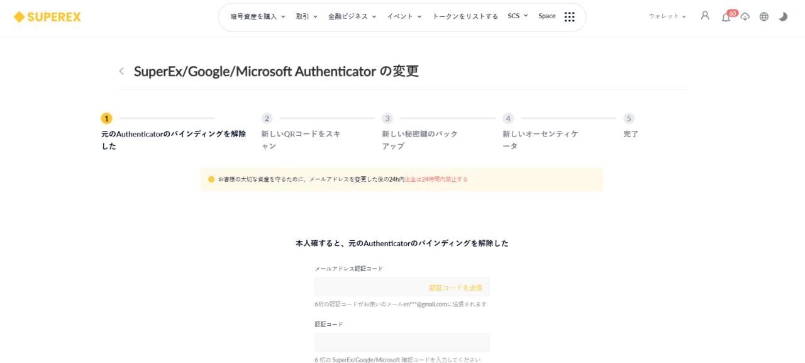Open notifications via the bell icon
This screenshot has height=363, width=805.
[x=724, y=17]
